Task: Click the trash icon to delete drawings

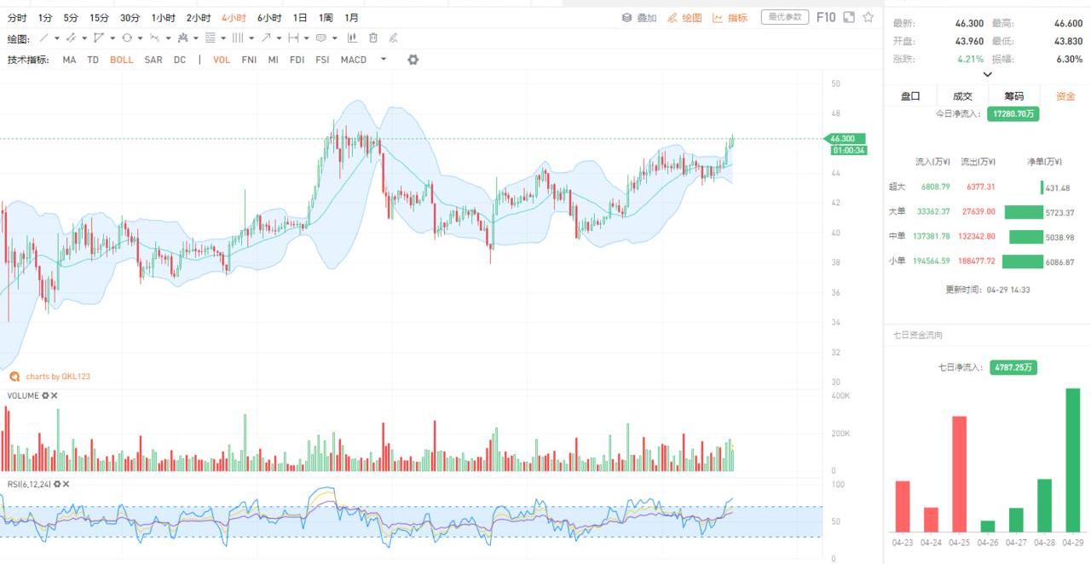Action: [373, 38]
